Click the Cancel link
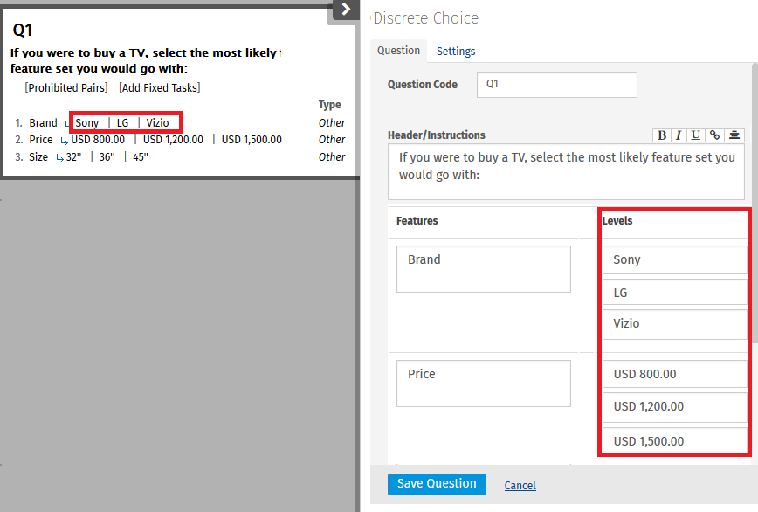Screen dimensions: 758x512 (x=520, y=486)
